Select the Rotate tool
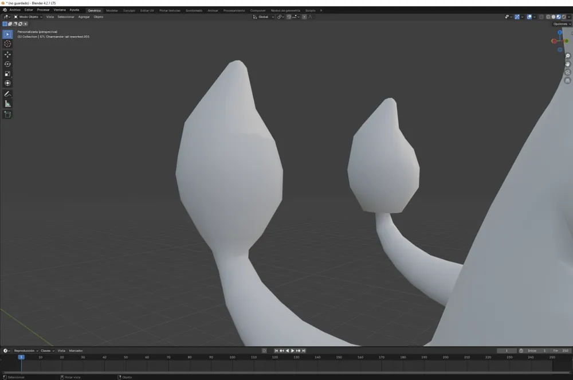Image resolution: width=573 pixels, height=380 pixels. click(x=7, y=64)
